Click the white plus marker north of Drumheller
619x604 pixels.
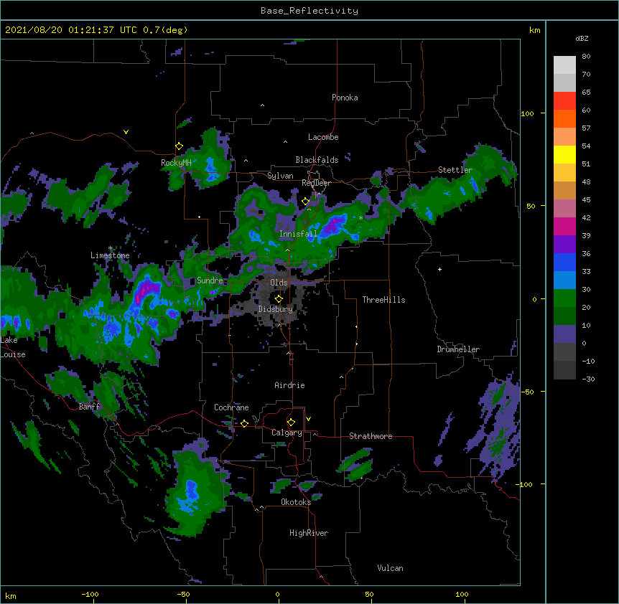439,269
